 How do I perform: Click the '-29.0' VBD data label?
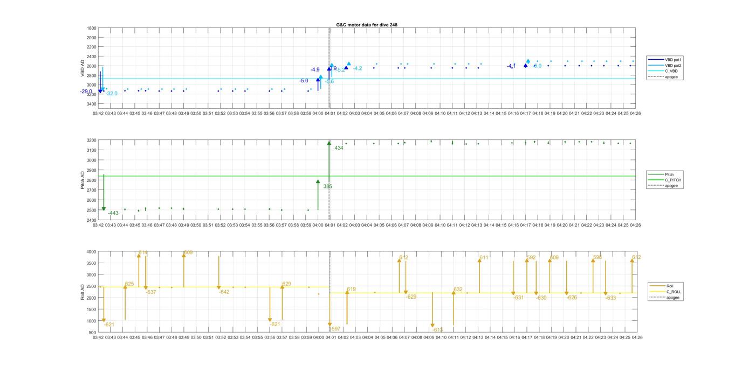[86, 92]
